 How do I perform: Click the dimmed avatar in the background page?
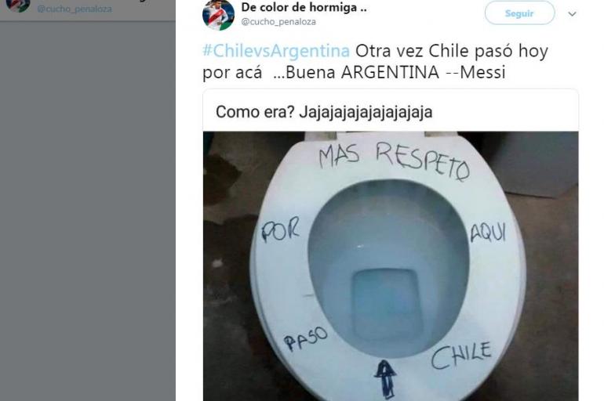pyautogui.click(x=18, y=5)
